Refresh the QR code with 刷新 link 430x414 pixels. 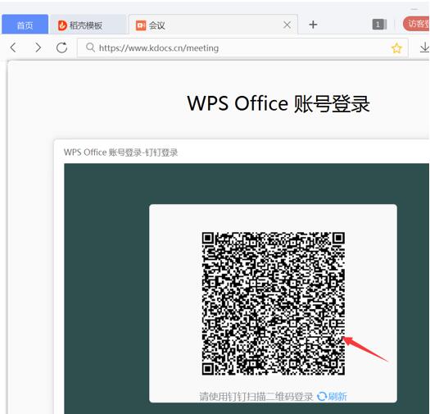[337, 396]
